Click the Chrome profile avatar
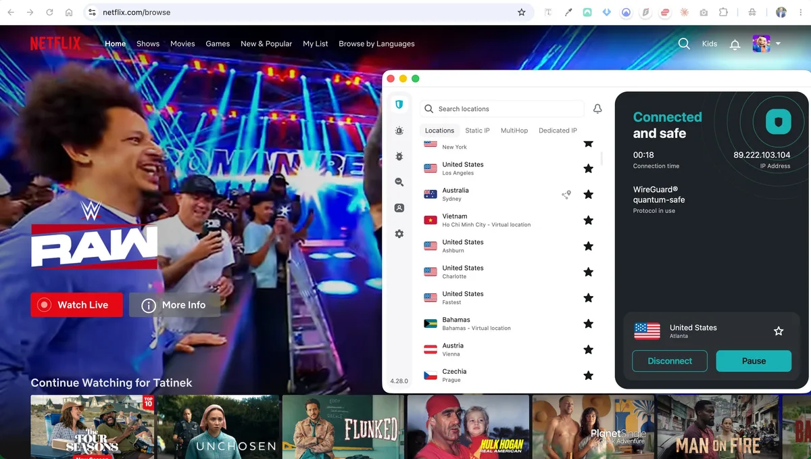 pos(781,12)
